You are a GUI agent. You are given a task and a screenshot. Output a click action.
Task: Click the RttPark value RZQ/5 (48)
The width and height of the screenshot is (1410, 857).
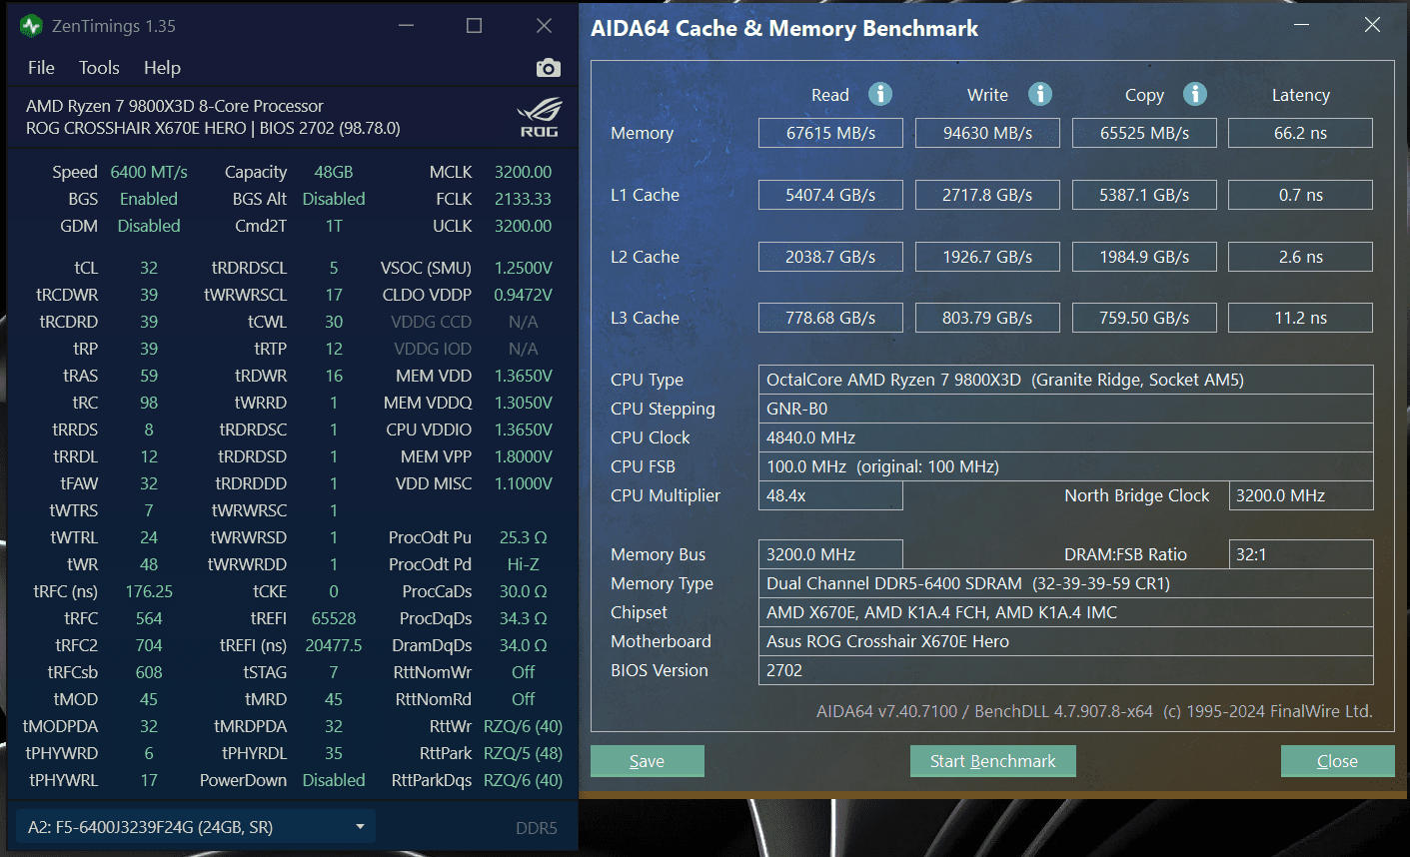[523, 753]
